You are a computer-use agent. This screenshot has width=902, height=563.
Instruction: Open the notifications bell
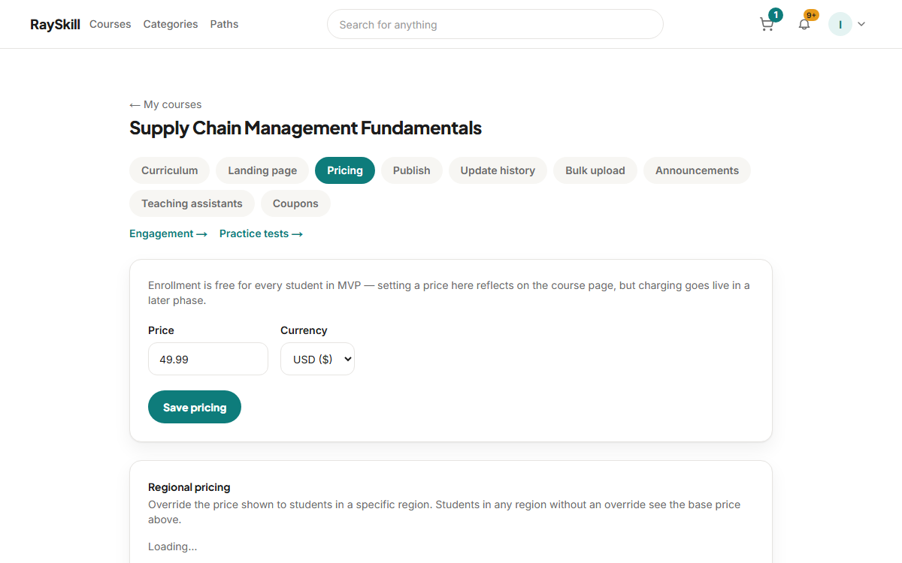(x=804, y=24)
